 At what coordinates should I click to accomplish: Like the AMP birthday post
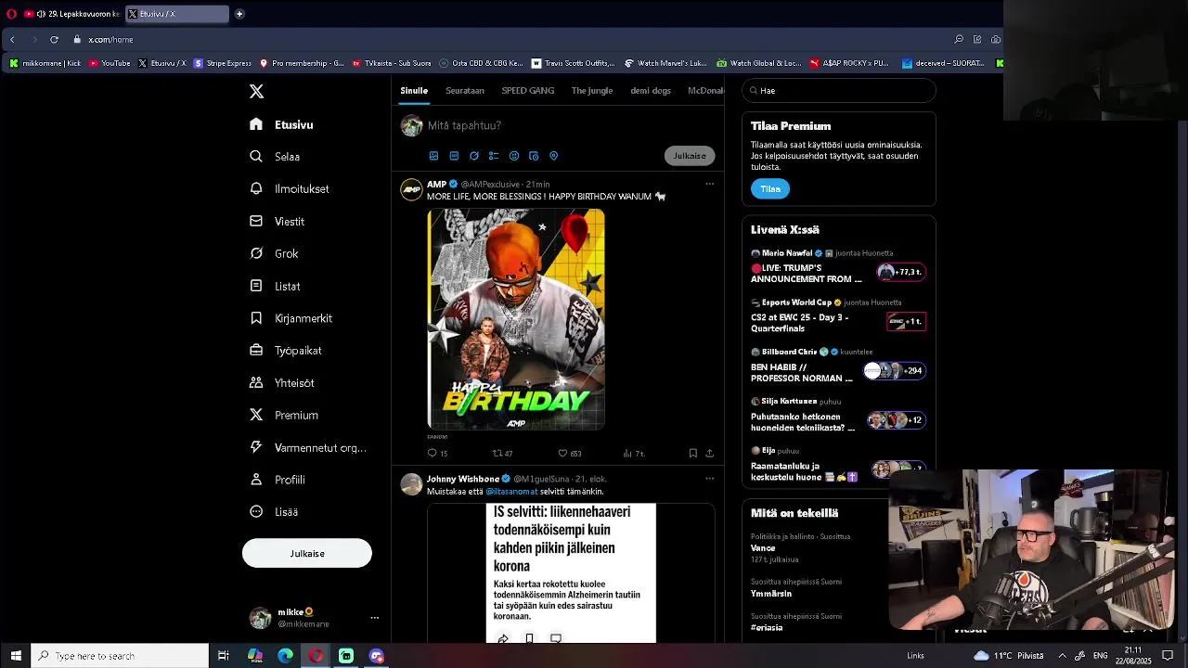[569, 454]
